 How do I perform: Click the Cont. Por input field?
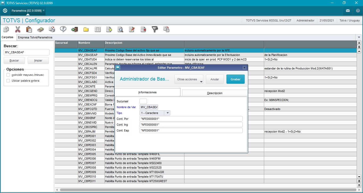click(191, 119)
